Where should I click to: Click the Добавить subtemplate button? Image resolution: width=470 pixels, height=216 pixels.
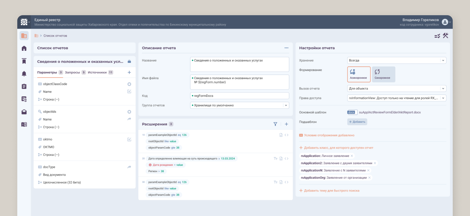point(357,122)
